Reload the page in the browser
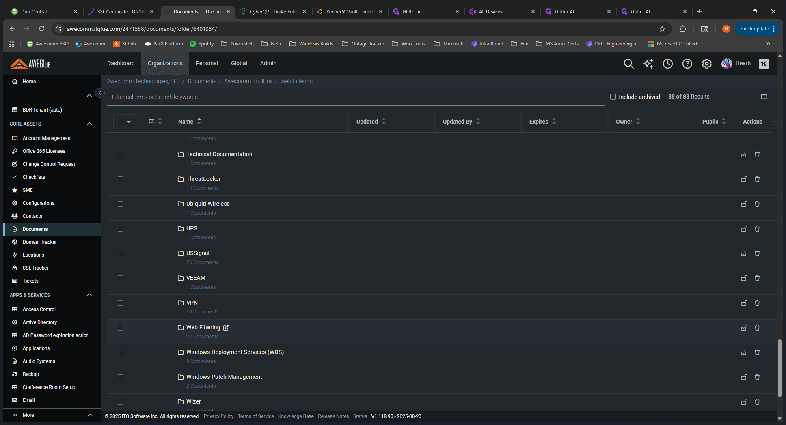The height and width of the screenshot is (425, 786). click(x=41, y=29)
